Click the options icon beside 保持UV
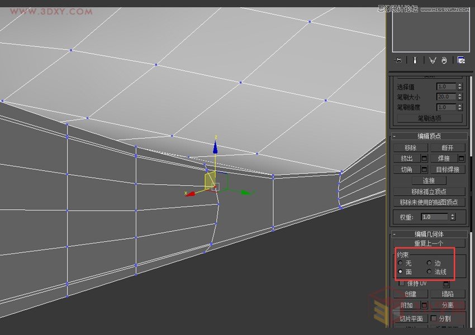The image size is (475, 335). coord(446,284)
